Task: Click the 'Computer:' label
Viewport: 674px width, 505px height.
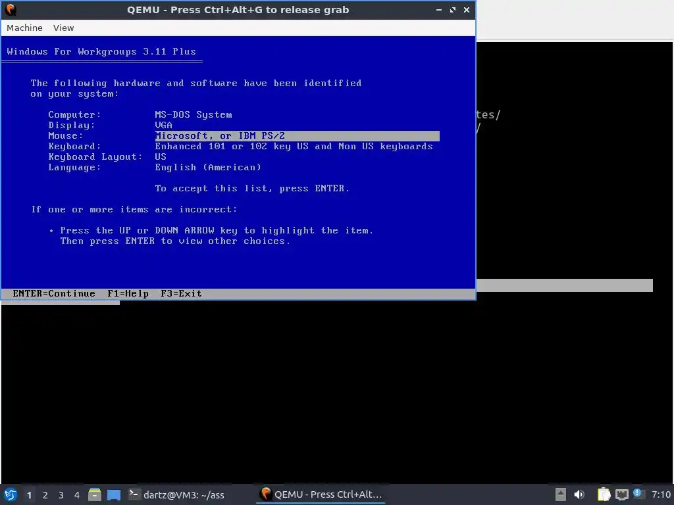Action: click(74, 114)
